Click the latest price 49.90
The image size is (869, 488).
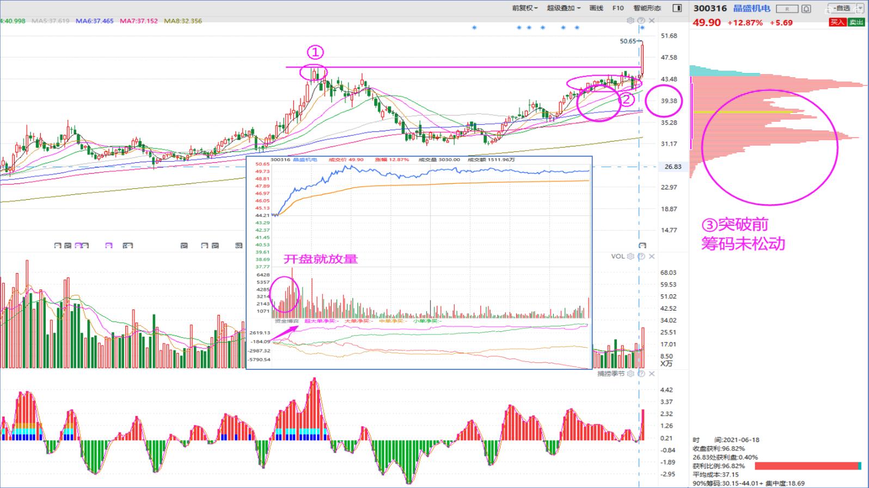707,22
